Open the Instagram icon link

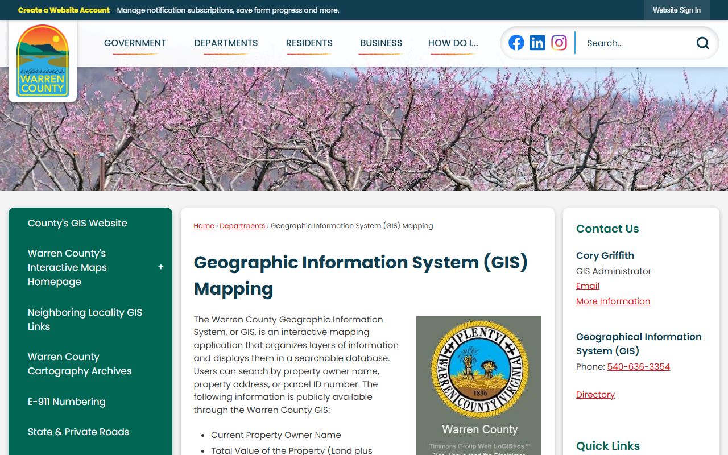pos(559,43)
